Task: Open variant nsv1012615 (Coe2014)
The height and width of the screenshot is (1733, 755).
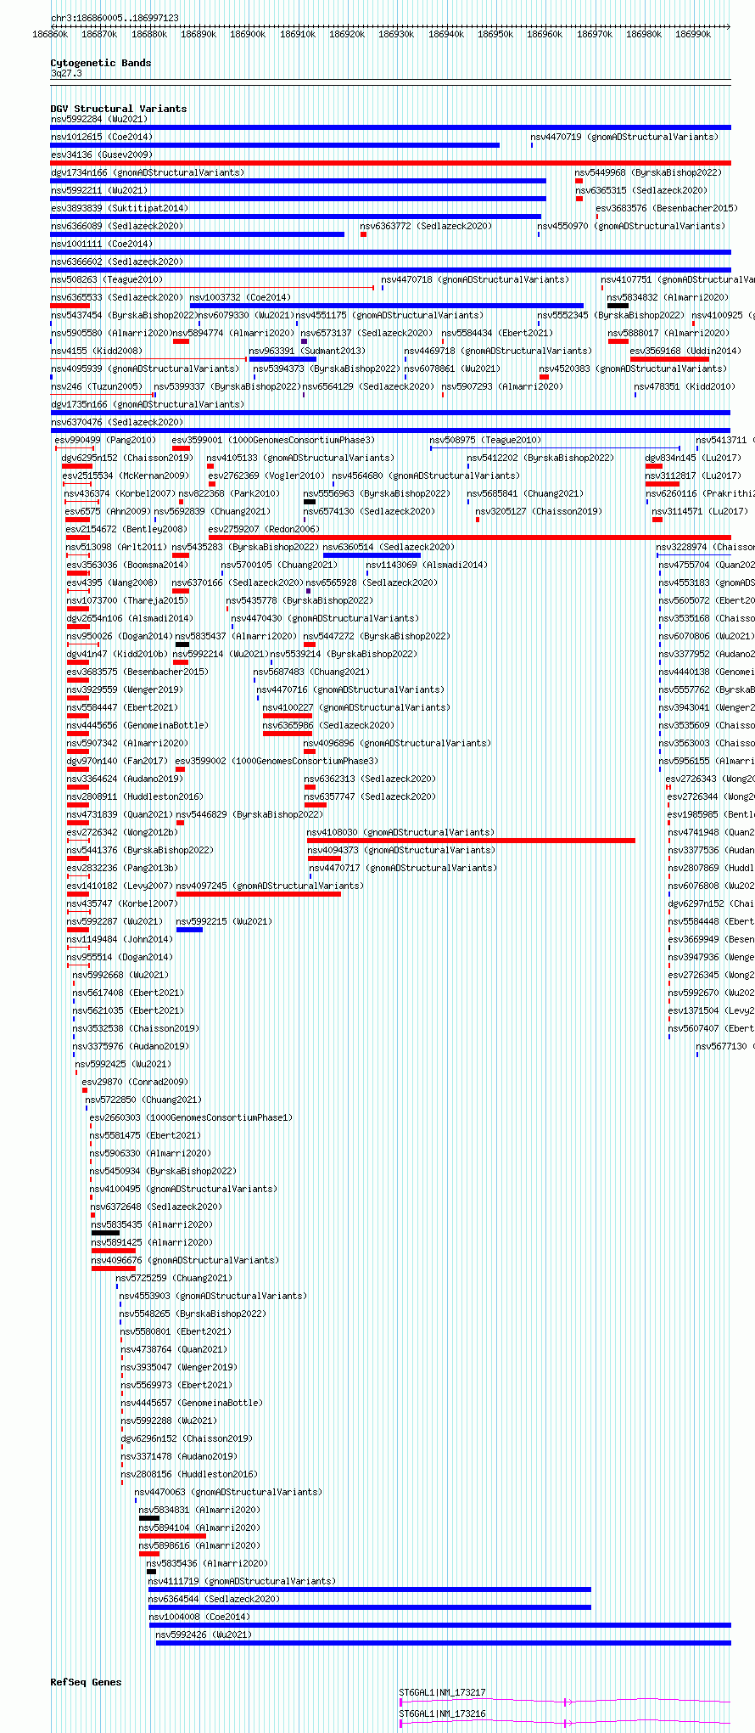Action: tap(102, 137)
